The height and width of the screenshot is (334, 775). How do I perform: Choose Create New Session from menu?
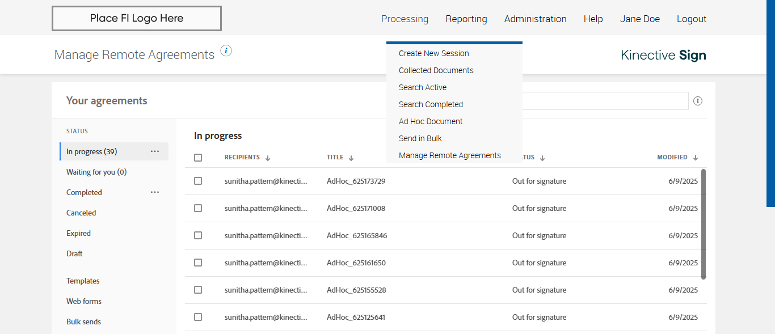[x=433, y=53]
